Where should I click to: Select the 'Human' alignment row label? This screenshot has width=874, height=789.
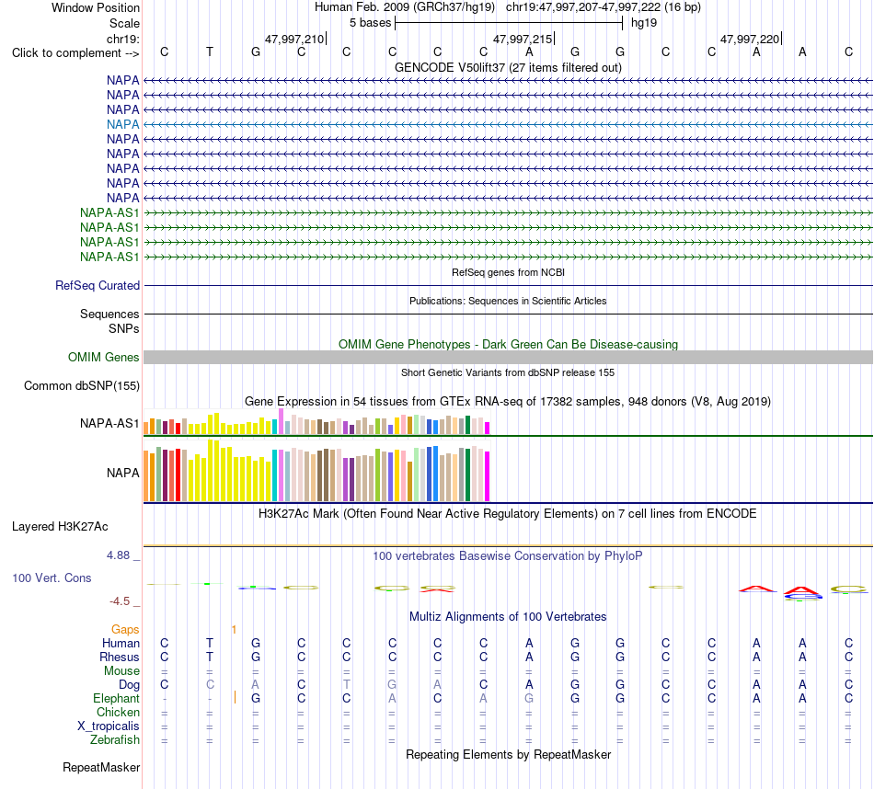[x=121, y=644]
